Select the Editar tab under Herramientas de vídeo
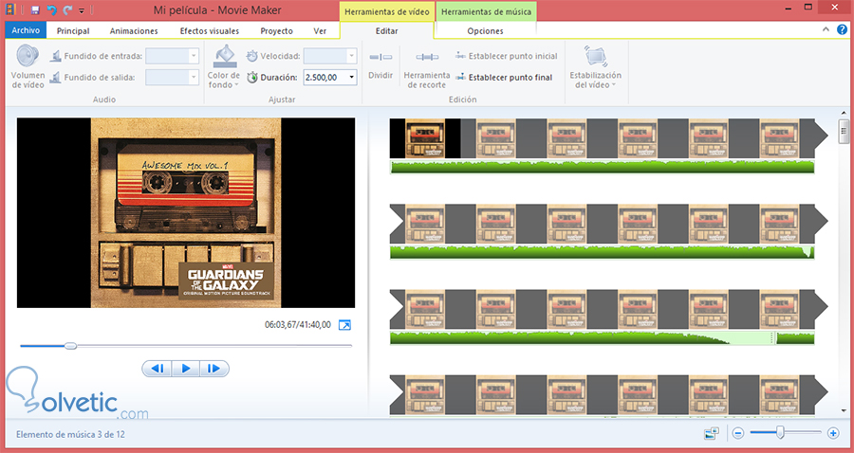Viewport: 854px width, 453px height. 387,31
